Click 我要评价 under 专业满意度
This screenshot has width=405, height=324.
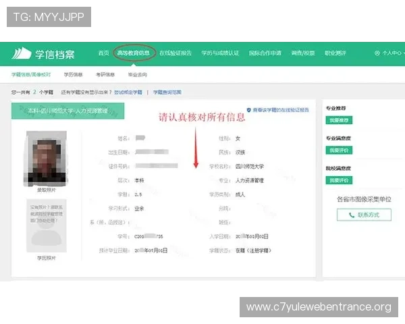339,150
